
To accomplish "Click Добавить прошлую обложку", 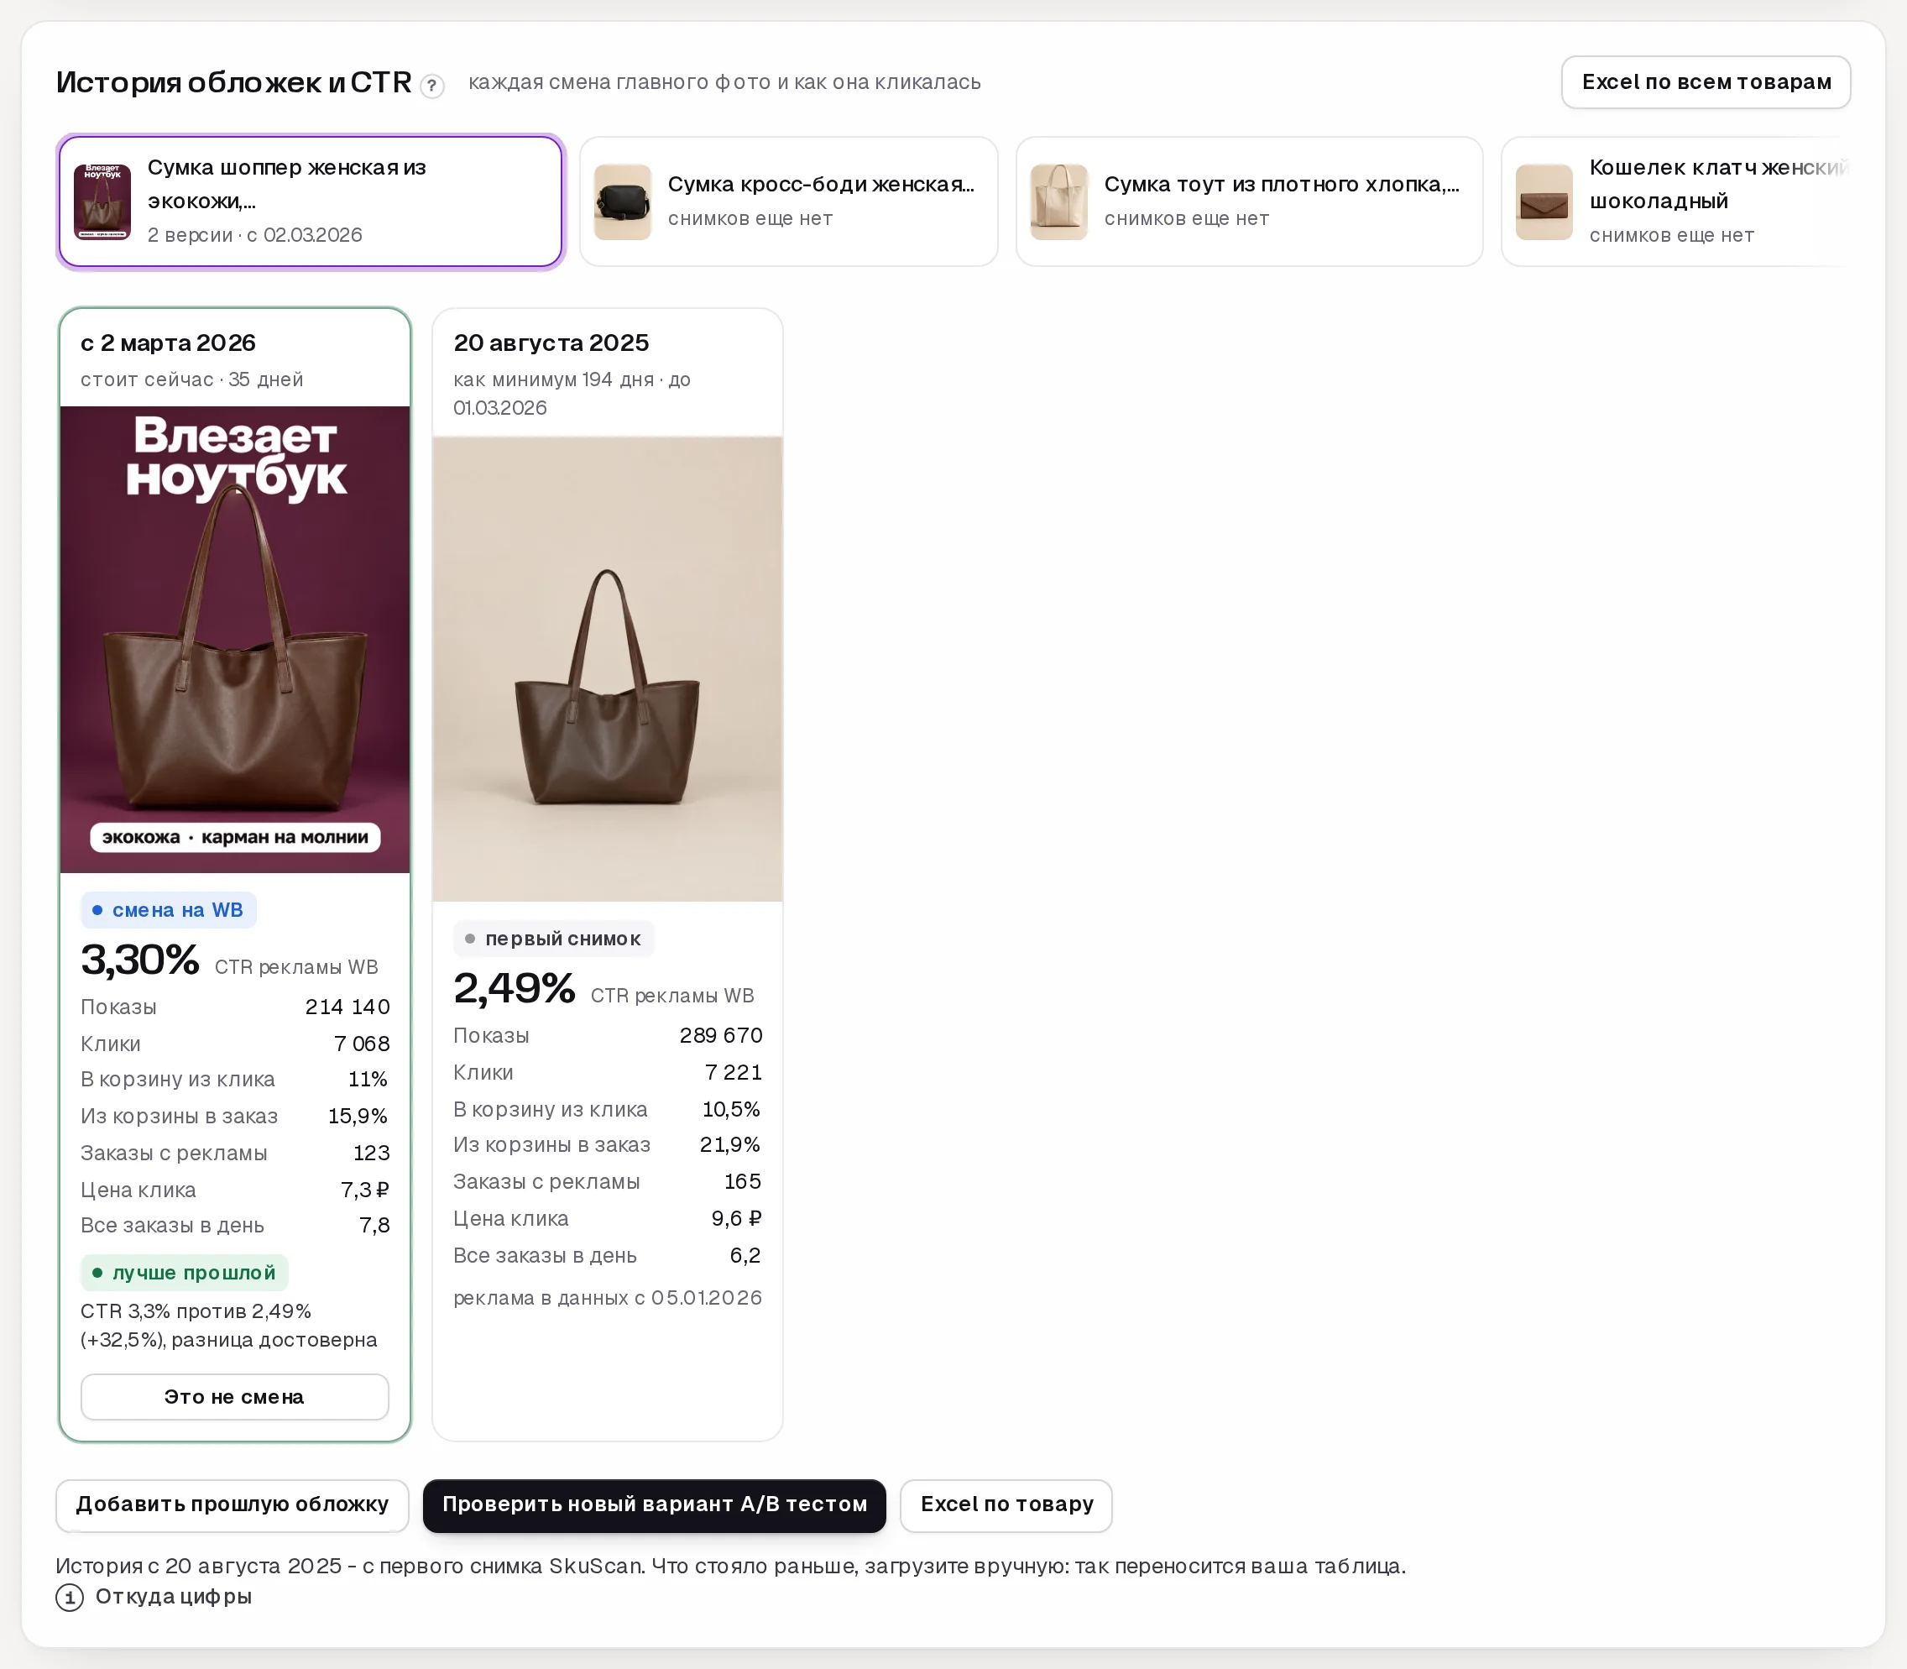I will [232, 1504].
